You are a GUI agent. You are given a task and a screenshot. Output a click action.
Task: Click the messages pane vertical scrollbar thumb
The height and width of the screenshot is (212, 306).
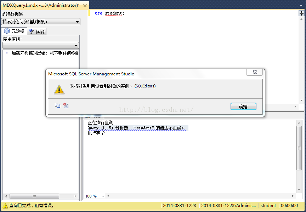point(299,148)
